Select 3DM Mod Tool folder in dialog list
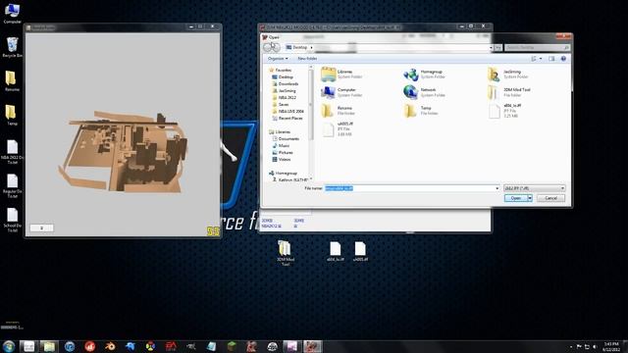Image resolution: width=628 pixels, height=353 pixels. pos(509,92)
